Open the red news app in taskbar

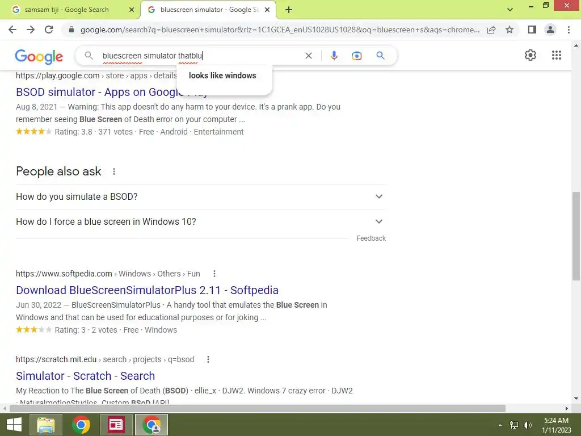point(116,425)
